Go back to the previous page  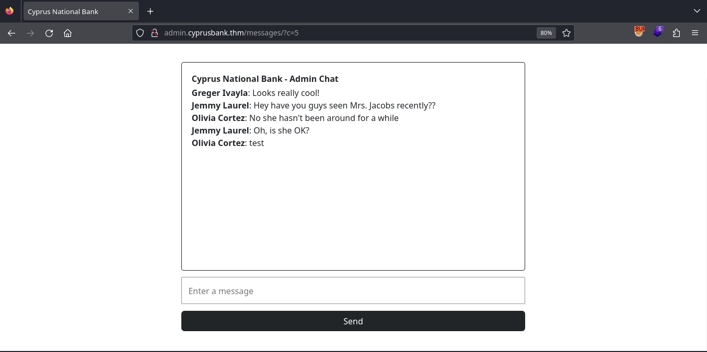pos(11,33)
